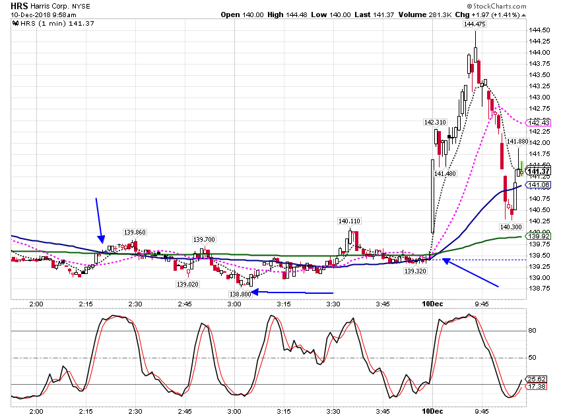Screen dimensions: 561x417
Task: Click the magenta 142.43 axis tag
Action: click(x=539, y=123)
